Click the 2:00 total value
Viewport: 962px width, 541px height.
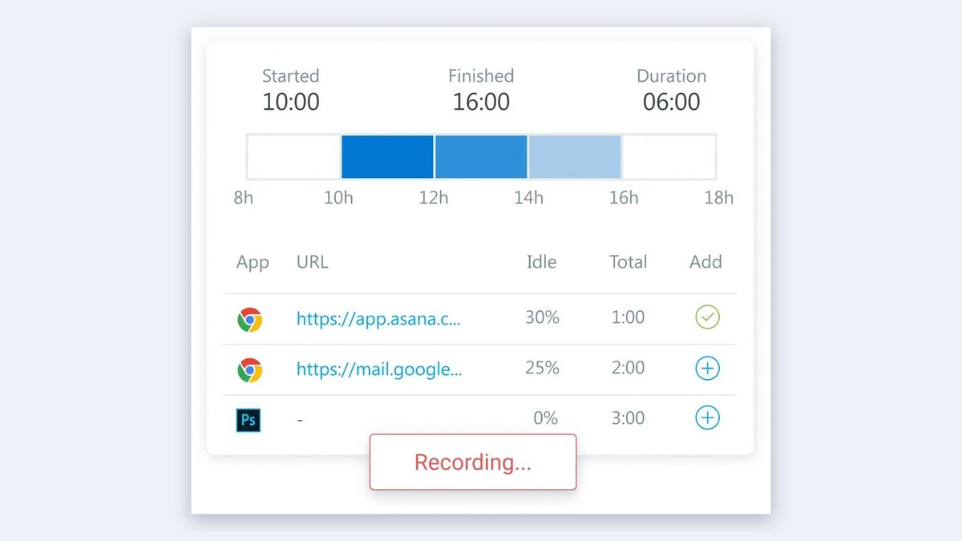(x=628, y=368)
